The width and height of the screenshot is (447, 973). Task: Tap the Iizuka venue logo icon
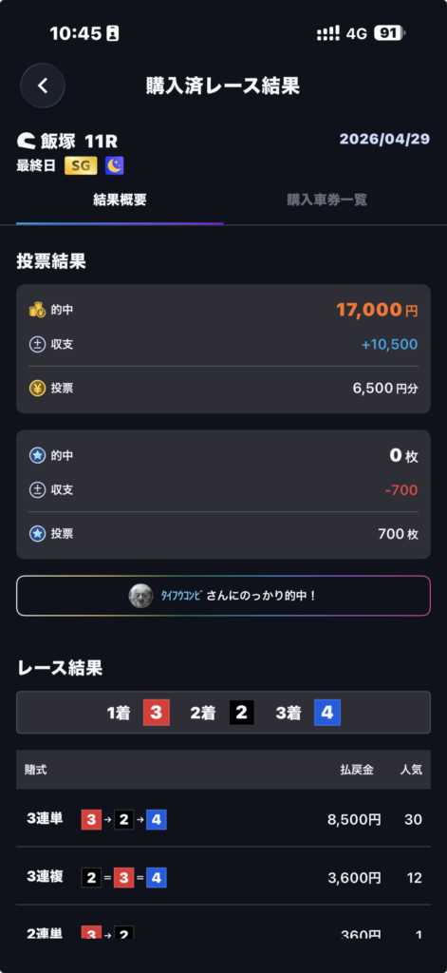[26, 141]
